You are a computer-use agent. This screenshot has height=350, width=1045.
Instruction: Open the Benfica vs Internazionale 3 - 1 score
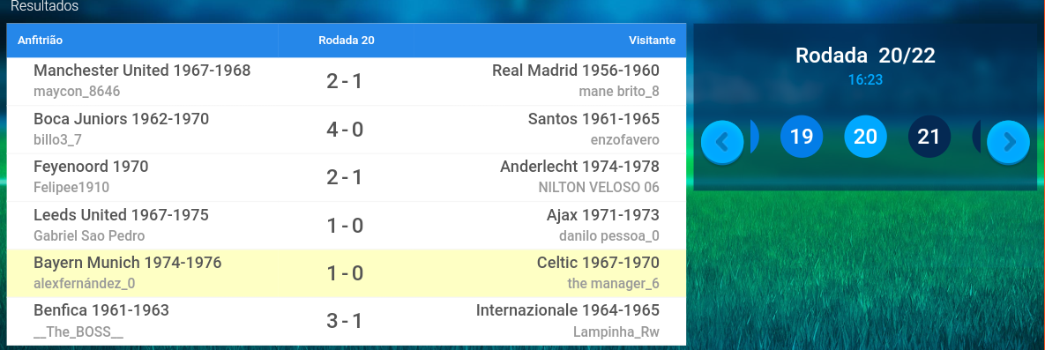click(345, 321)
